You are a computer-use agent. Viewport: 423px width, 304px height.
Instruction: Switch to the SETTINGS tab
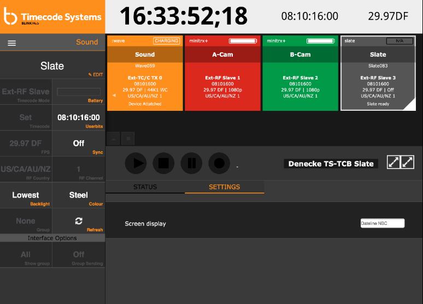pyautogui.click(x=224, y=187)
